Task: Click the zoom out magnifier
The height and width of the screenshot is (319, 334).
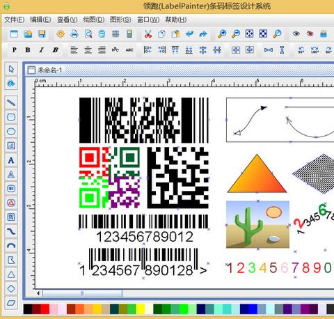Action: (236, 34)
